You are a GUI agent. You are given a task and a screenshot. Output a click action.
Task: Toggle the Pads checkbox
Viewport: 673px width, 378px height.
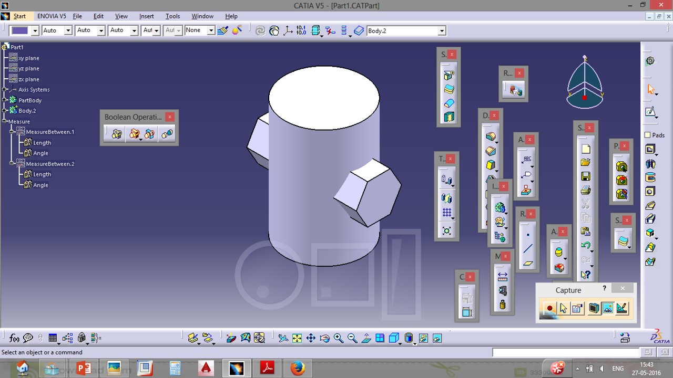coord(648,135)
